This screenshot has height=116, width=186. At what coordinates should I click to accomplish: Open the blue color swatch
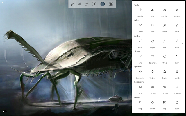tap(103, 4)
